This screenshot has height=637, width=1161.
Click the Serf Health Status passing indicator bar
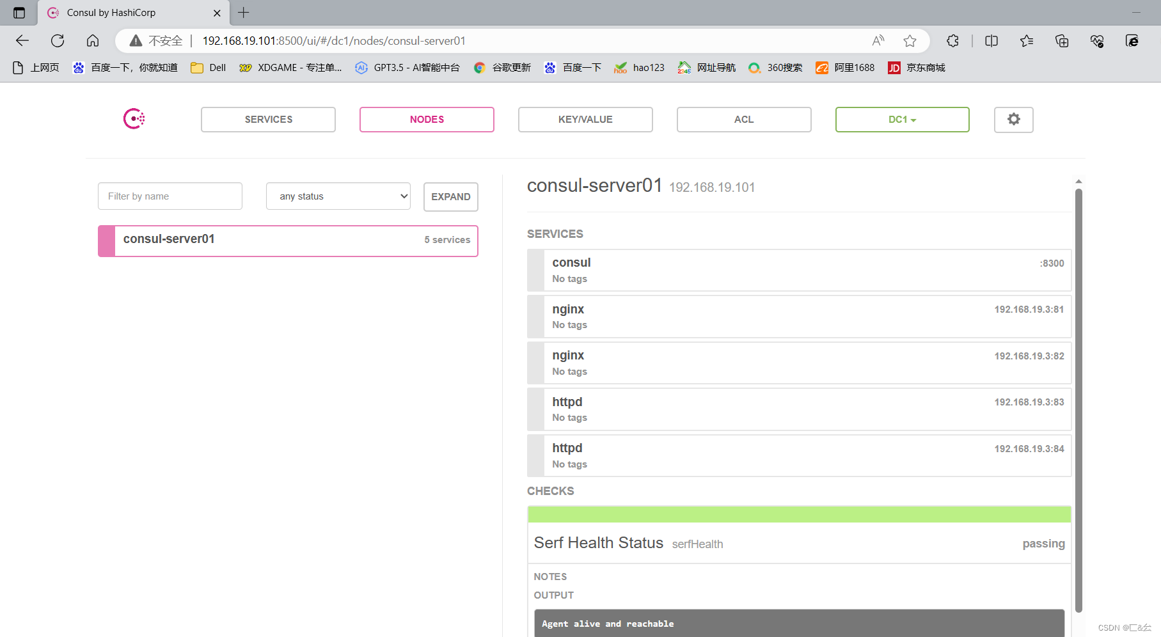click(798, 514)
